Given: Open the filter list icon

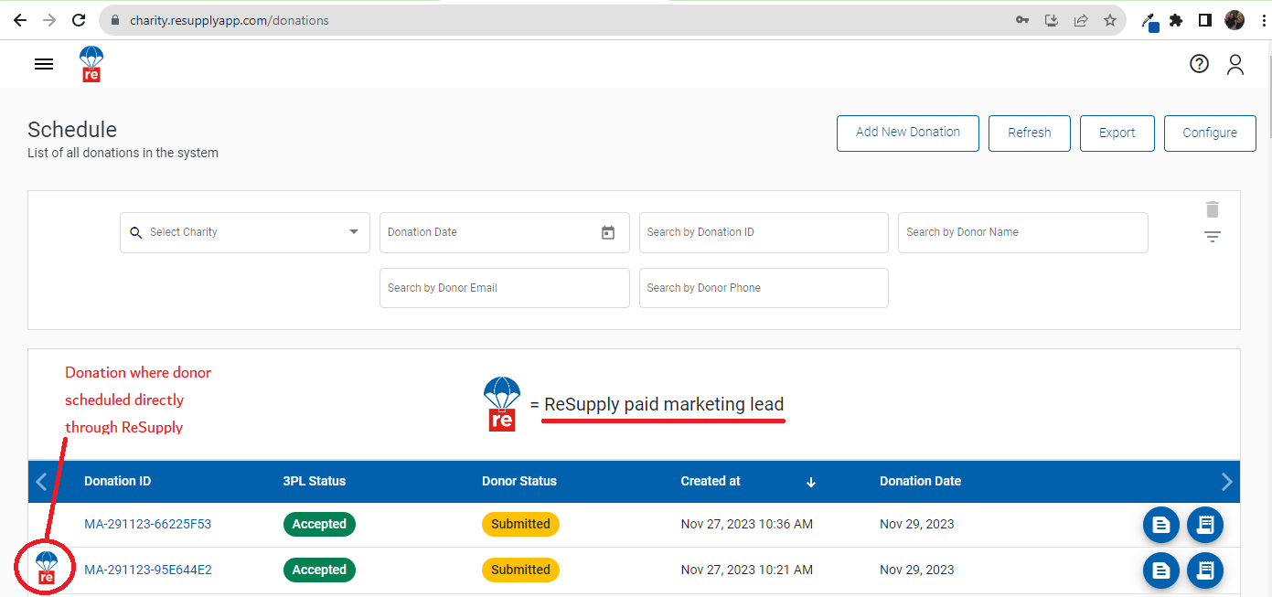Looking at the screenshot, I should tap(1213, 237).
